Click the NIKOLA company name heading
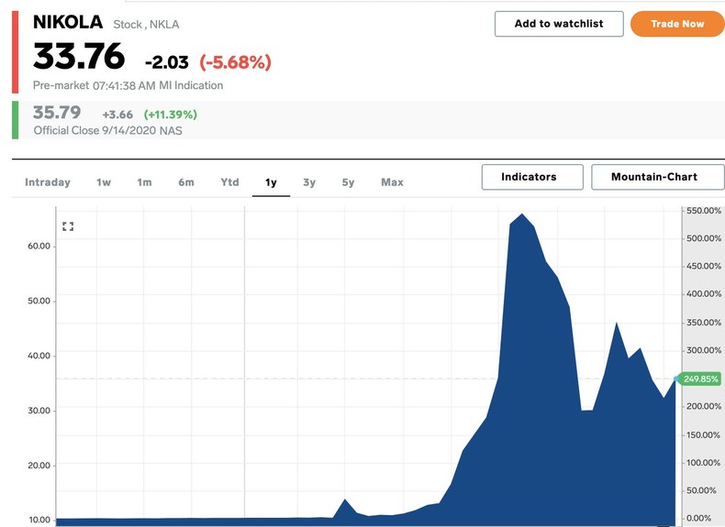The height and width of the screenshot is (527, 725). [x=68, y=22]
